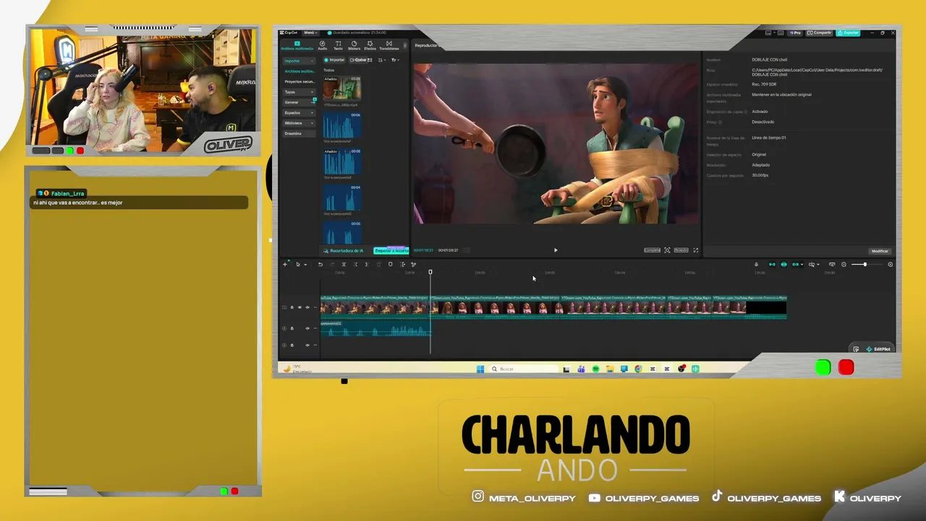Click the taskbar Buscar search box
This screenshot has height=521, width=926.
(524, 369)
